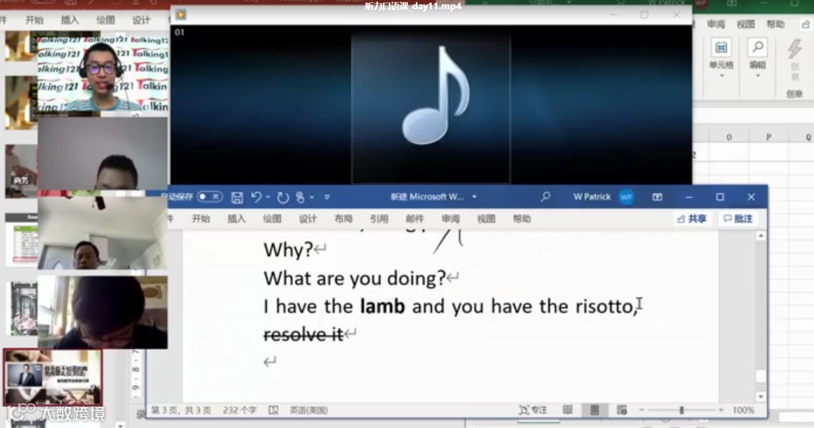814x428 pixels.
Task: Open the Undo history dropdown arrow
Action: [268, 197]
